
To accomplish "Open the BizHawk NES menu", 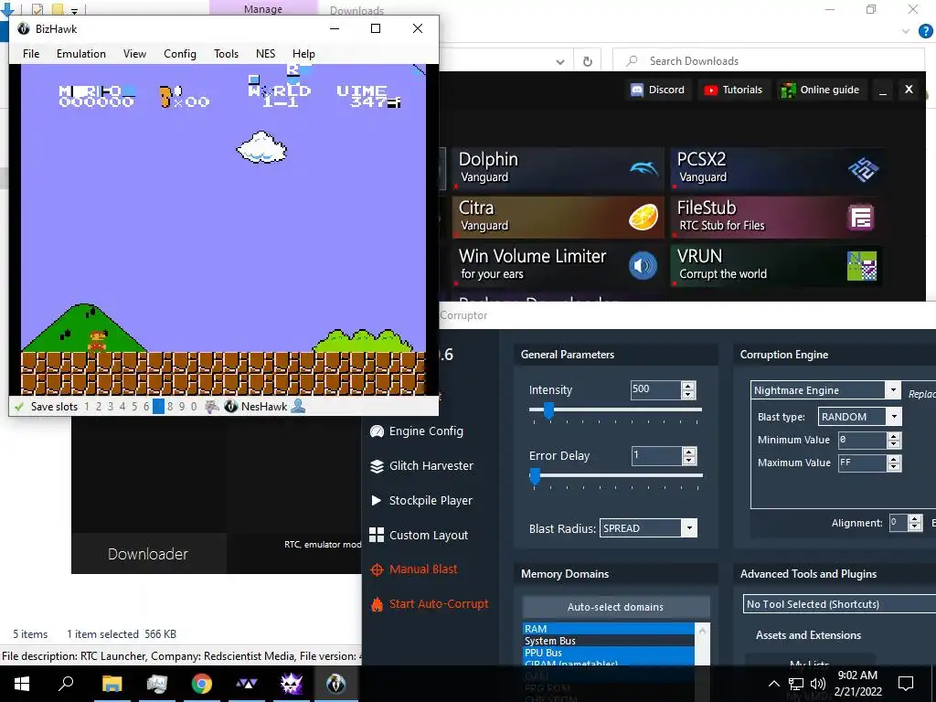I will [x=266, y=54].
